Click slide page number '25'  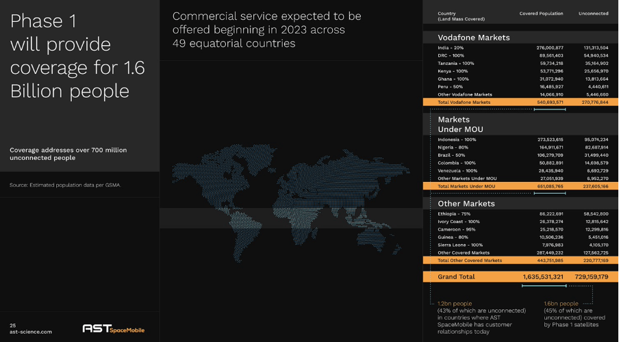coord(12,326)
